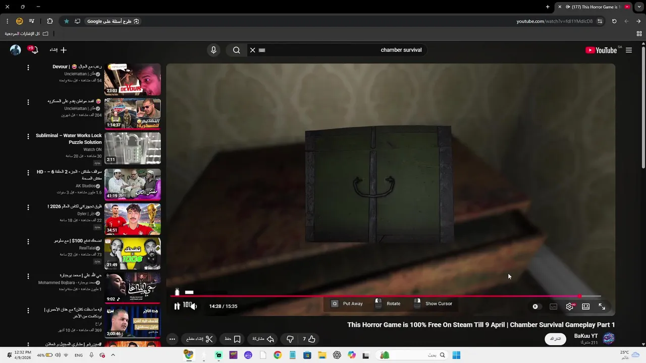The height and width of the screenshot is (363, 646).
Task: Open media controls in Chrome toolbar
Action: coord(32,21)
